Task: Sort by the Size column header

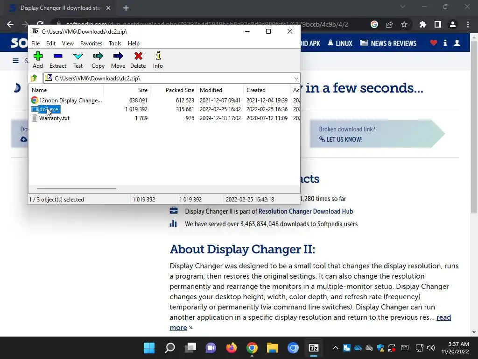Action: click(127, 90)
